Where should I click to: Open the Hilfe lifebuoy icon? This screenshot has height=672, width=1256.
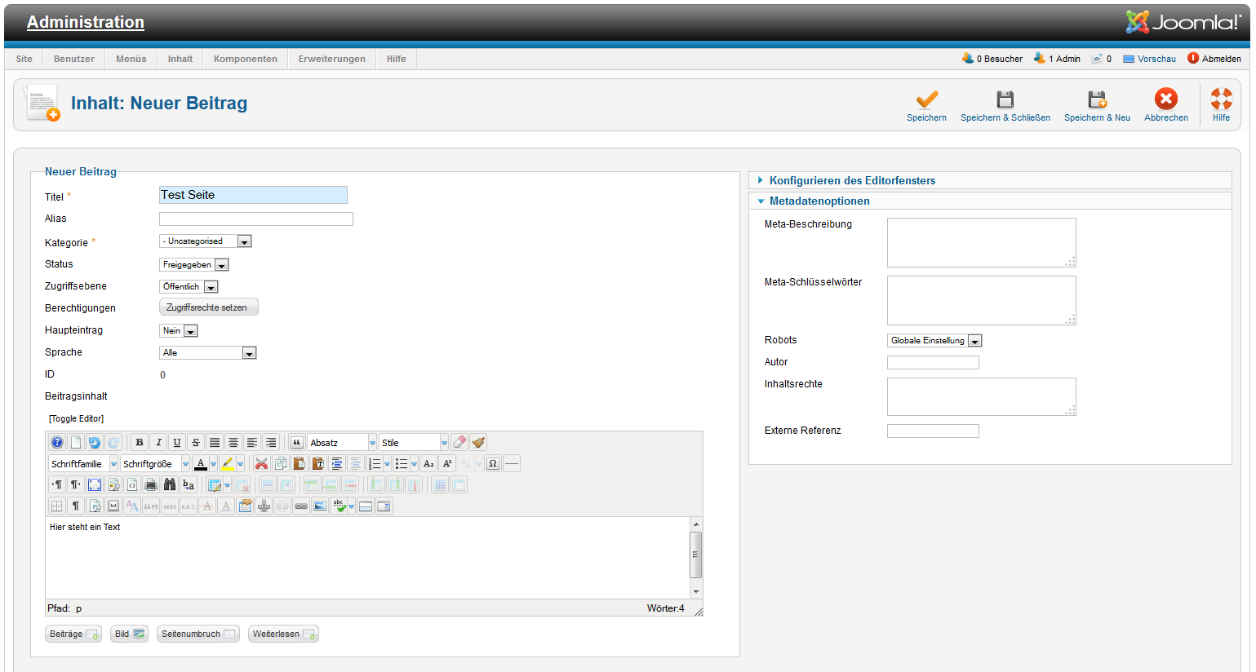(x=1221, y=99)
